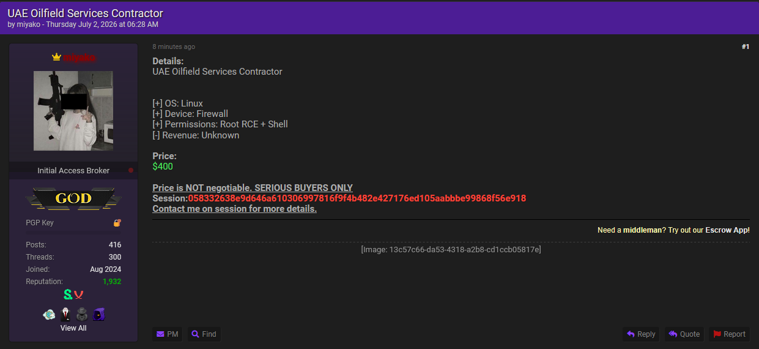
Task: Click the red V award icon
Action: coord(79,295)
